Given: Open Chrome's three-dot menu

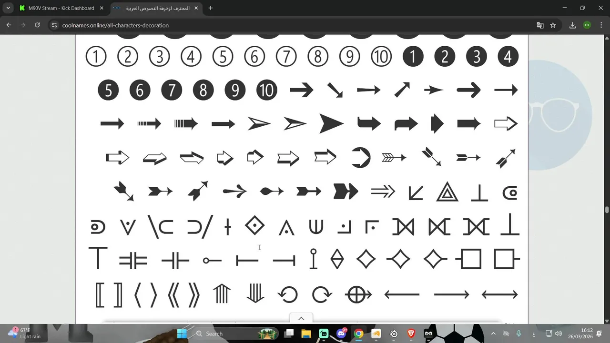Looking at the screenshot, I should (601, 25).
